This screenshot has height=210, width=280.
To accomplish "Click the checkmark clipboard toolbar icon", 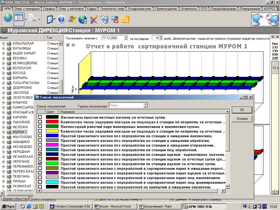I will click(51, 19).
